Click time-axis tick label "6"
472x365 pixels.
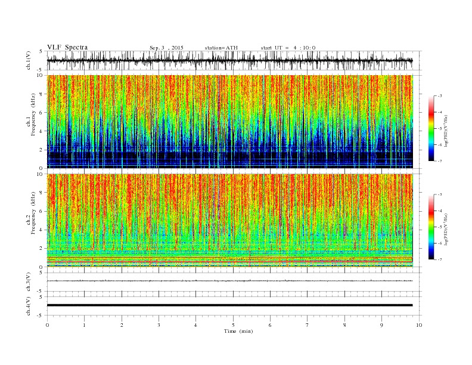coord(270,325)
